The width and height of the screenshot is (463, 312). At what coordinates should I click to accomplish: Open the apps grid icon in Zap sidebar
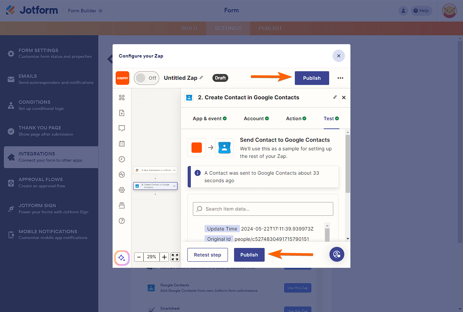[x=122, y=98]
